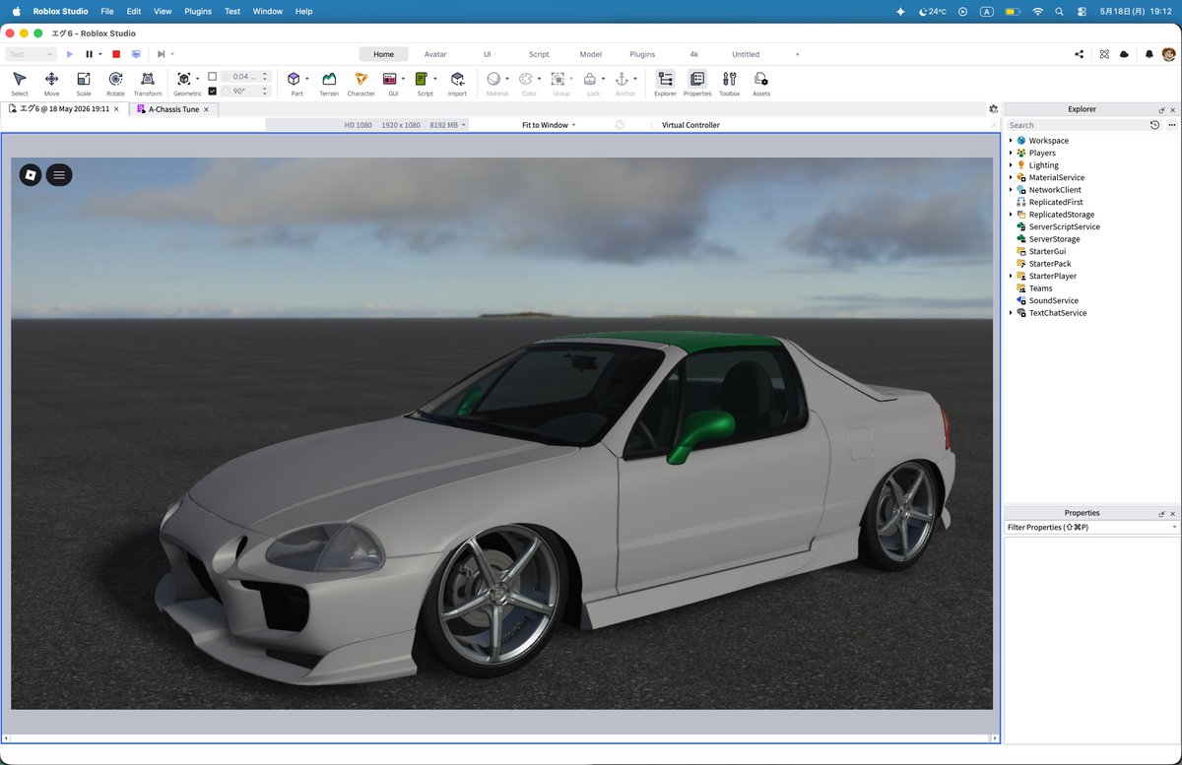Toggle the move snapping checkbox

[x=212, y=76]
